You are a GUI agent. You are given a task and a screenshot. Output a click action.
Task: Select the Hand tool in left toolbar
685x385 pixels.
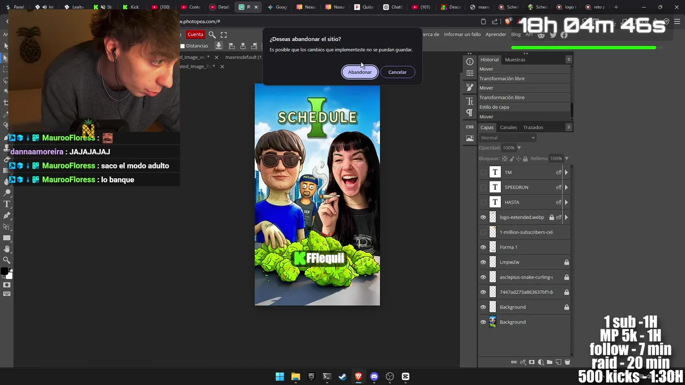click(x=6, y=249)
